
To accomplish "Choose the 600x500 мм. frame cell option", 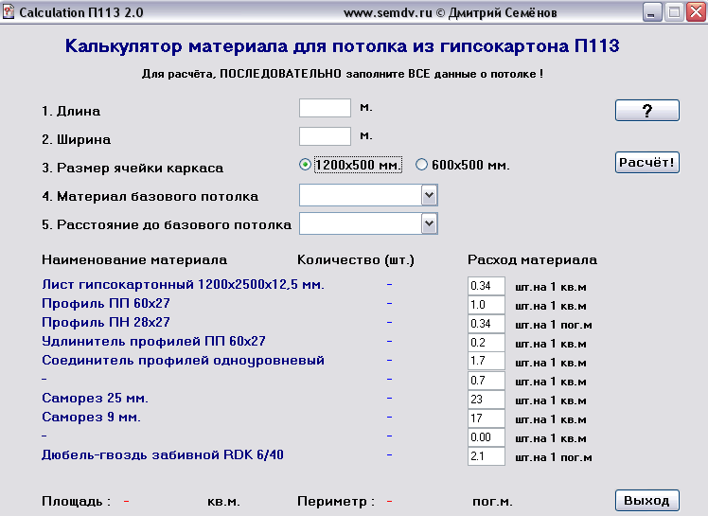I will click(422, 164).
